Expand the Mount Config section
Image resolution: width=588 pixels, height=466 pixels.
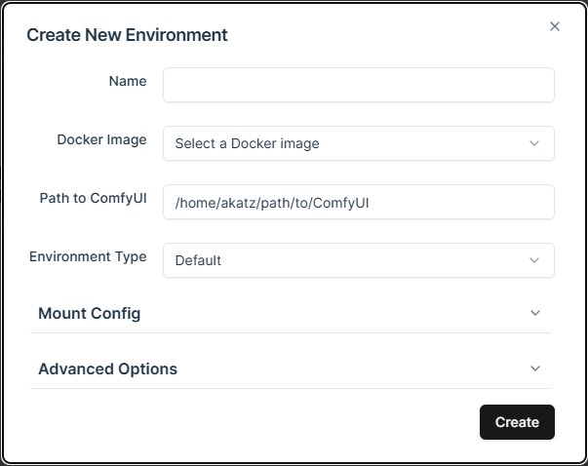(90, 313)
